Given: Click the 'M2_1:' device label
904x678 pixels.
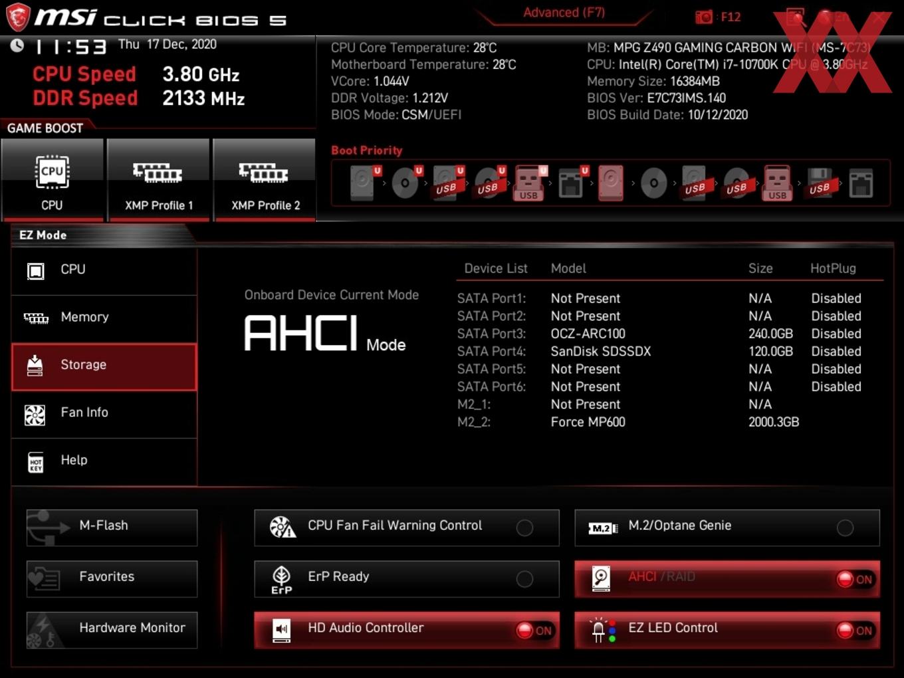Looking at the screenshot, I should pos(474,404).
